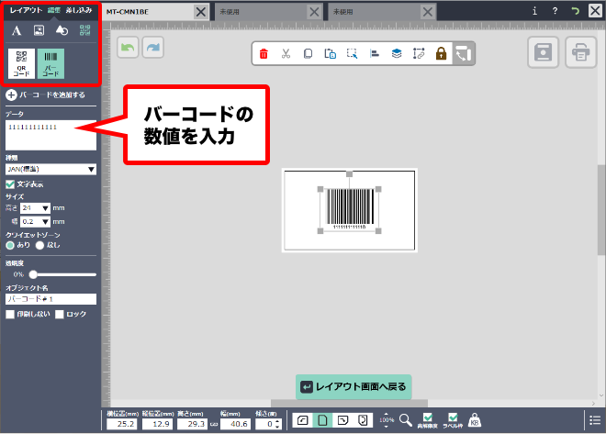Select the barcode object on label

click(x=350, y=209)
